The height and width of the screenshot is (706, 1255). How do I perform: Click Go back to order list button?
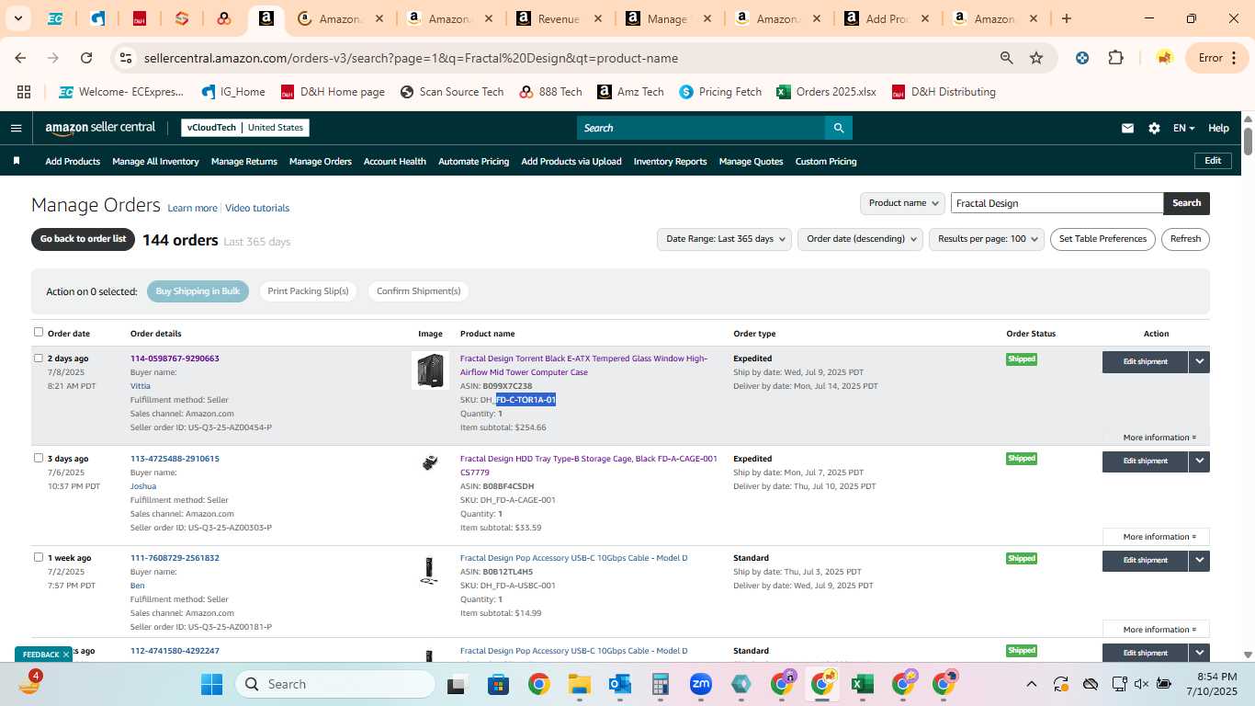(x=83, y=239)
